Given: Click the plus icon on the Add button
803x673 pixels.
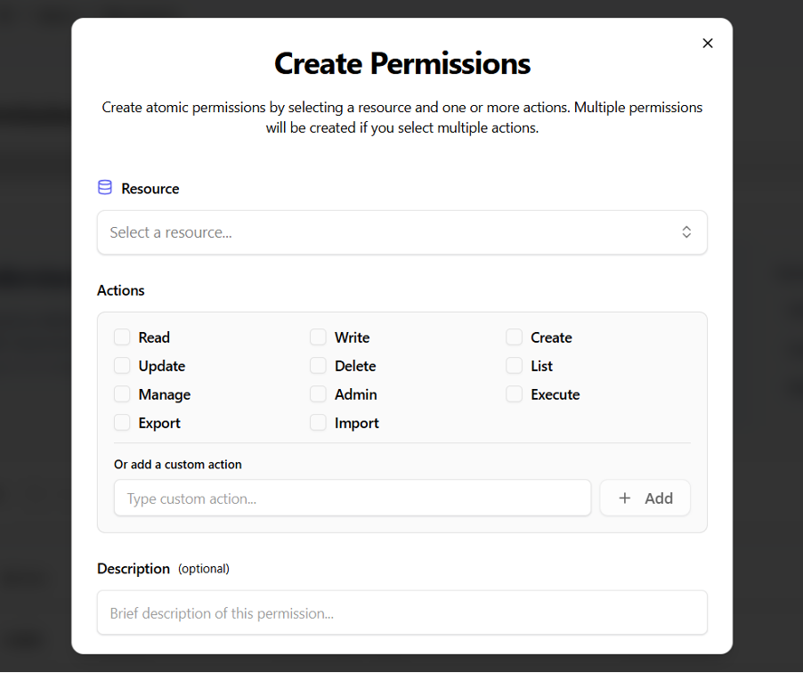Looking at the screenshot, I should [624, 498].
